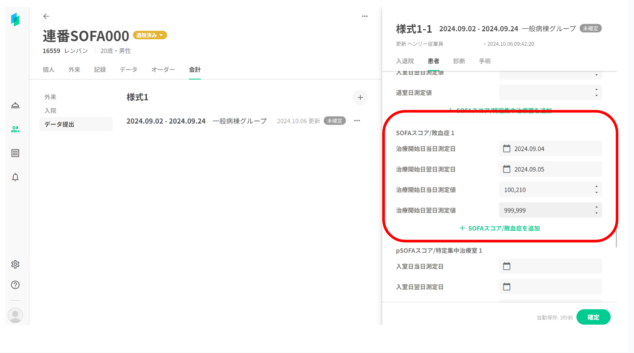Add new 様式1 with plus button
634x353 pixels.
360,98
